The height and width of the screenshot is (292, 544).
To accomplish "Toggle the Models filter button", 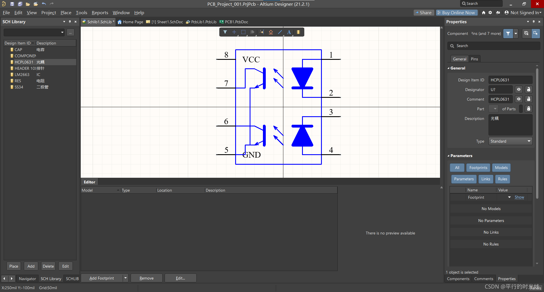I will 501,168.
